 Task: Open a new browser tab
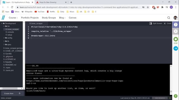pos(71,2)
